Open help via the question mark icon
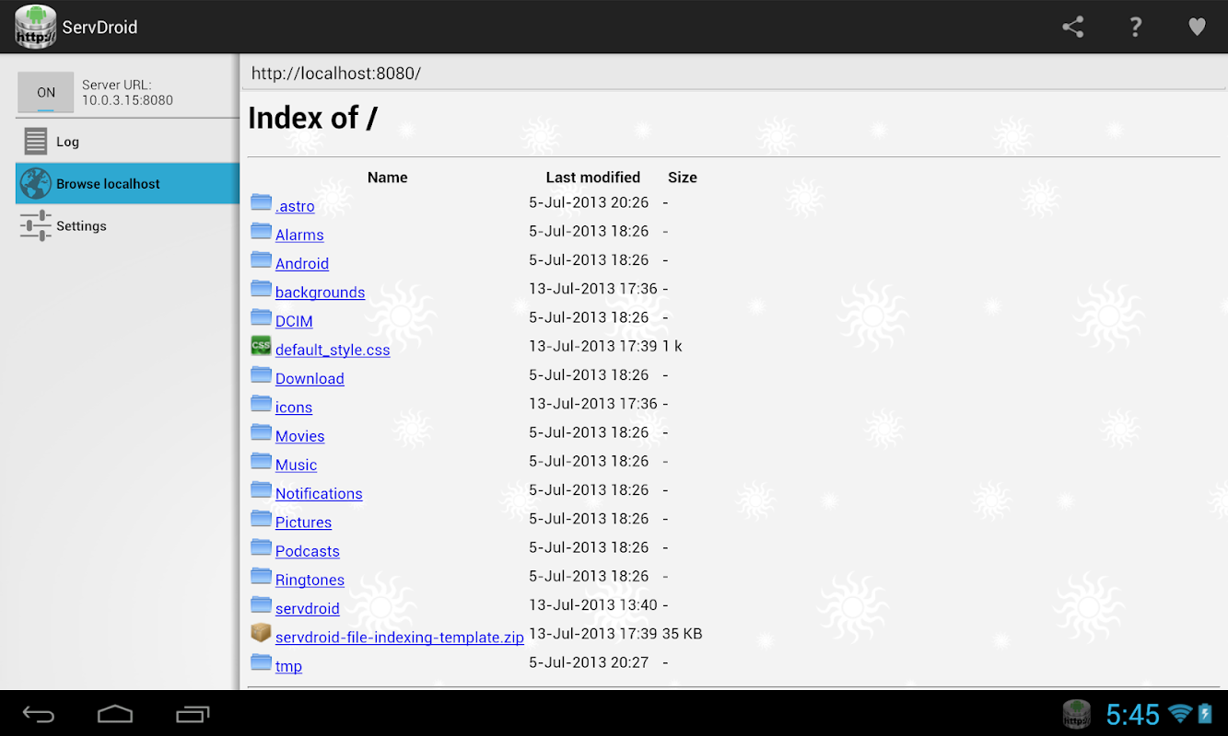The width and height of the screenshot is (1228, 736). pos(1136,27)
